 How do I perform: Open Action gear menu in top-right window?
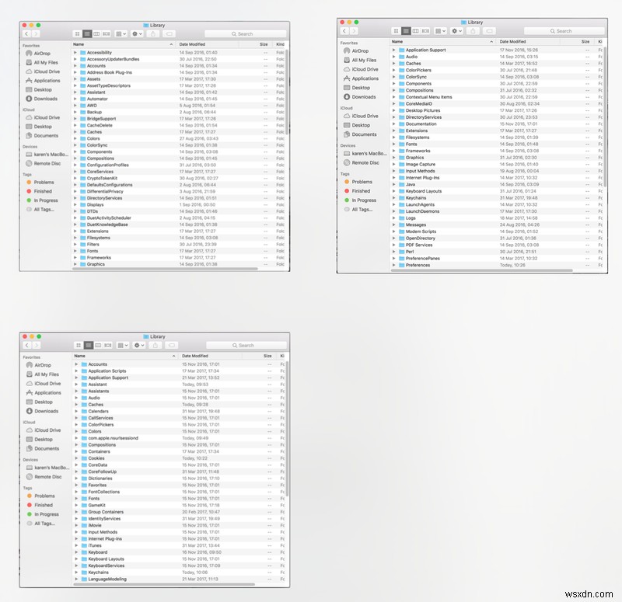(x=456, y=31)
